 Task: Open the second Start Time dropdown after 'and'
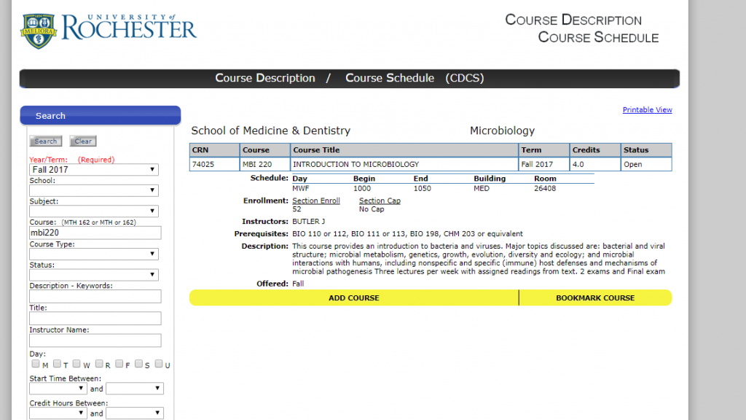135,389
